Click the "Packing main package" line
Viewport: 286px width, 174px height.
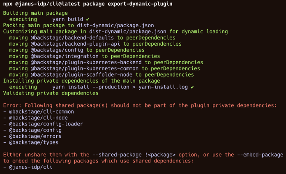78,26
